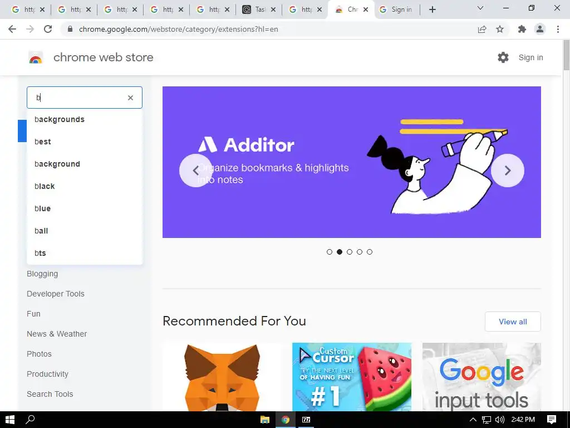Select the fourth carousel dot

tap(360, 252)
